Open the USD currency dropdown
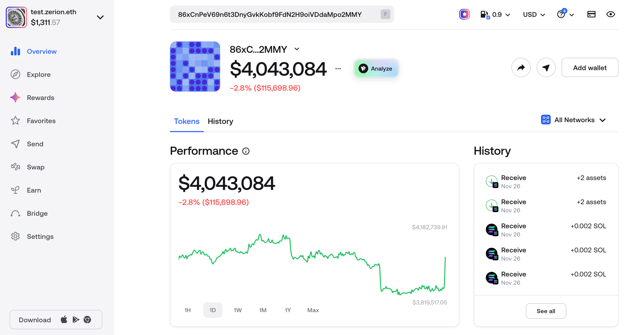 (534, 15)
